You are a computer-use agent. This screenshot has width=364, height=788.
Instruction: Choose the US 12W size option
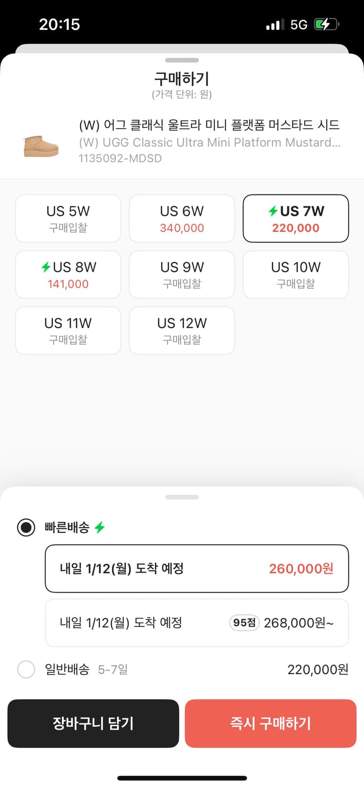[x=182, y=330]
